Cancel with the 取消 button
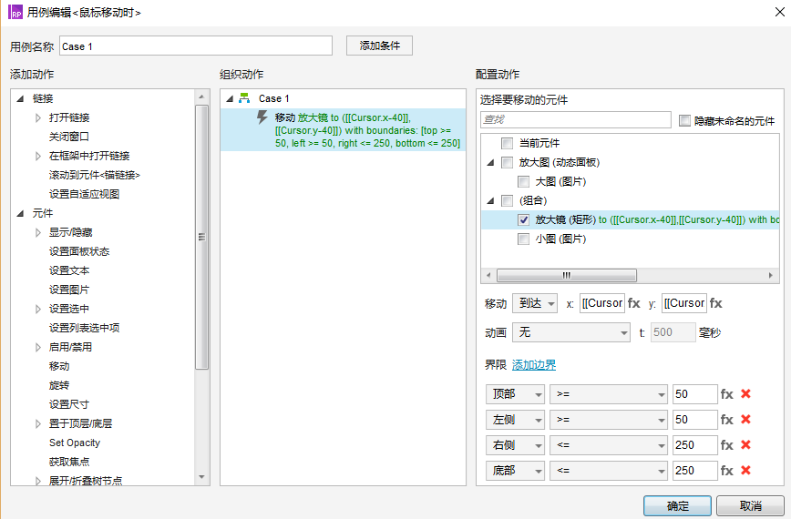The height and width of the screenshot is (519, 791). (750, 506)
